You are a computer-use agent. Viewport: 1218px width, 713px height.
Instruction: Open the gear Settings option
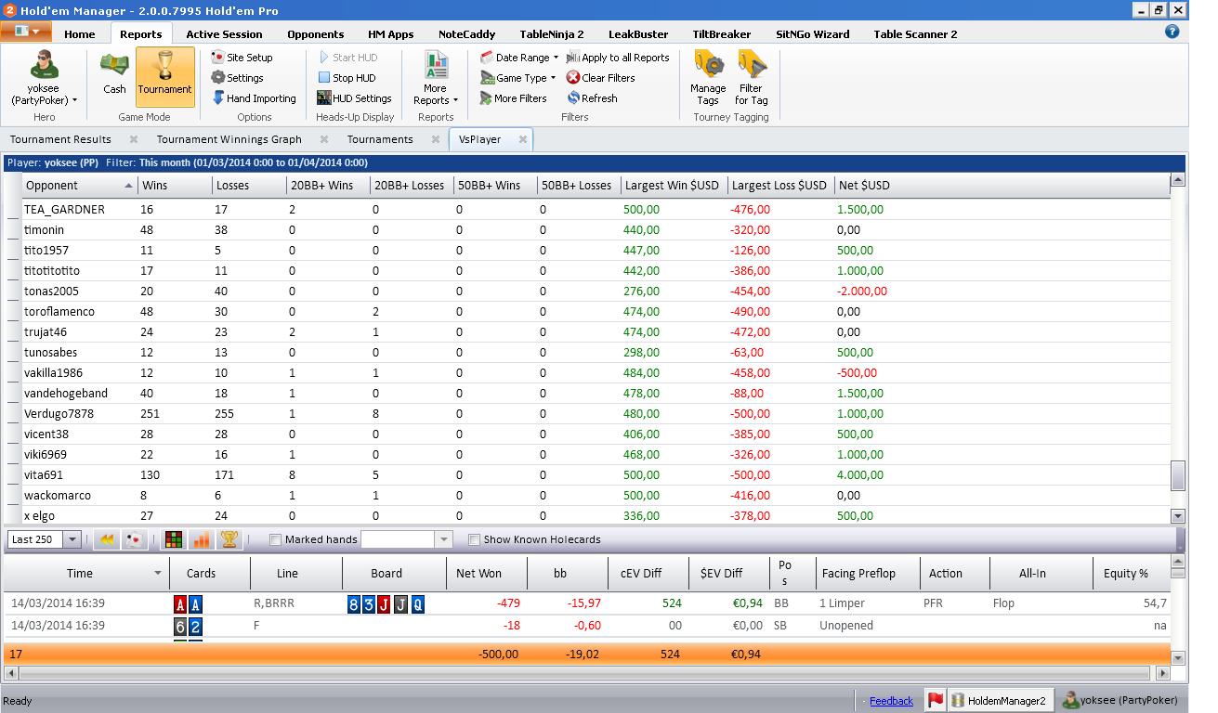point(237,78)
